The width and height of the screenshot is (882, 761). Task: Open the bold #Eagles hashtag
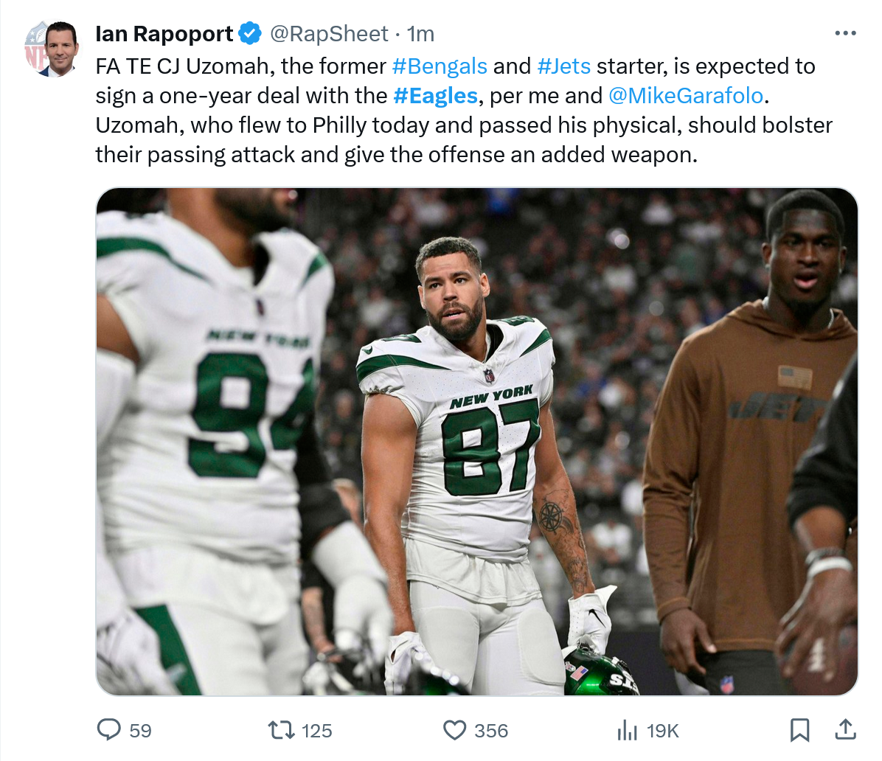[x=435, y=96]
